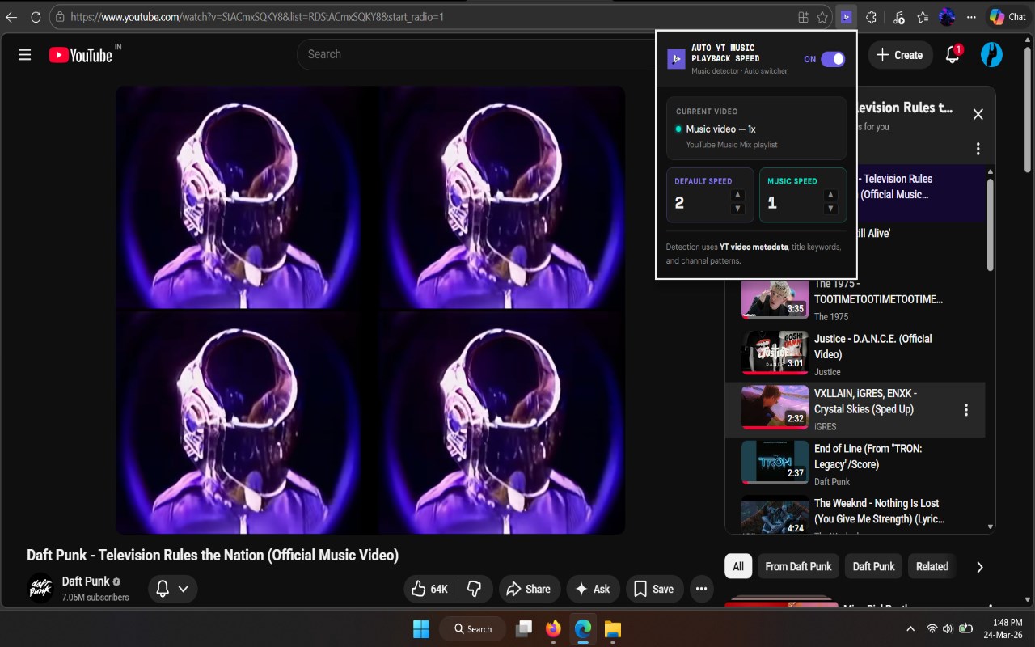Open the TRON End of Line thumbnail
Screen dimensions: 1035x647
[775, 463]
